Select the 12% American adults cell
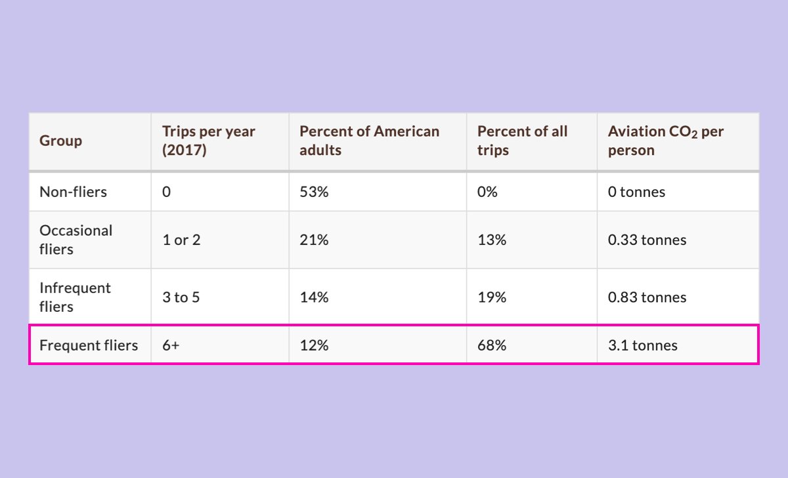The width and height of the screenshot is (788, 478). tap(314, 345)
